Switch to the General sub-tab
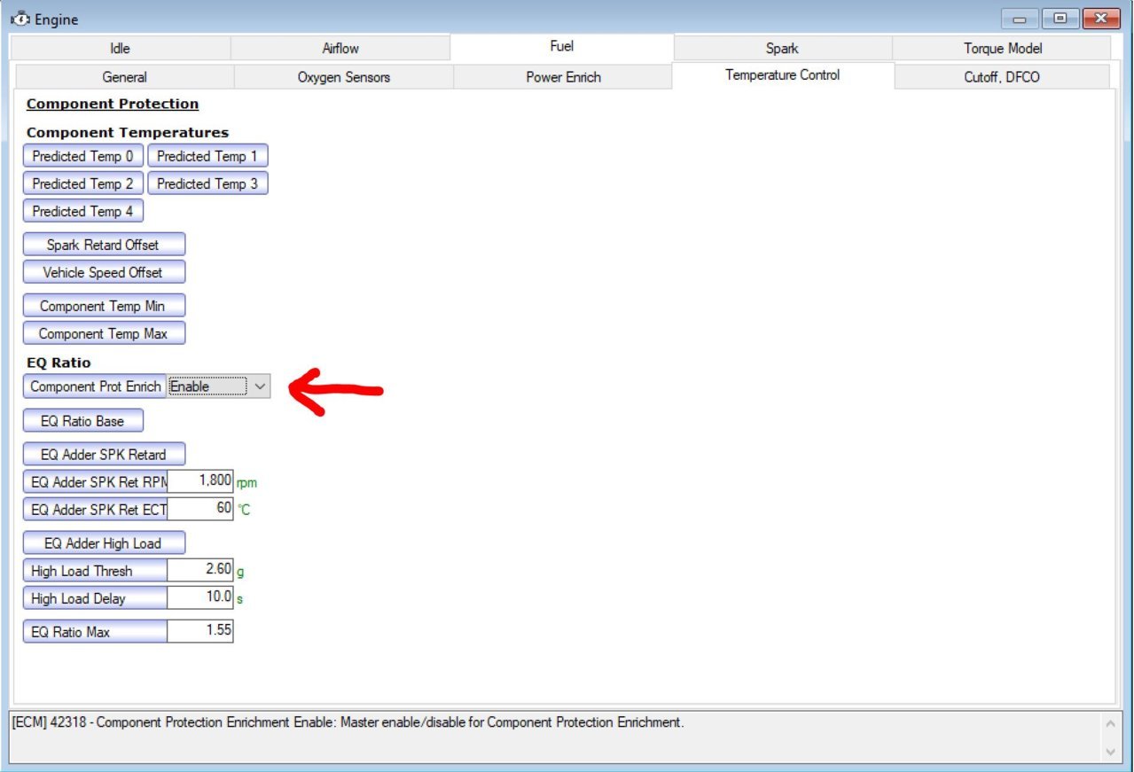This screenshot has height=772, width=1134. [125, 77]
